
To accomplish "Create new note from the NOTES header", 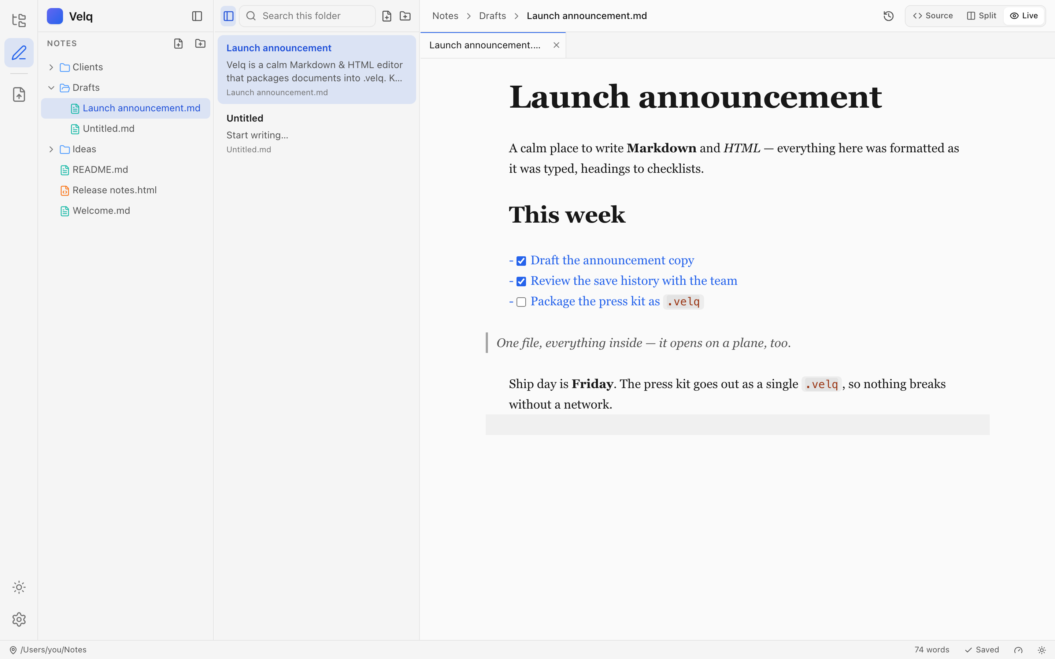I will point(178,44).
